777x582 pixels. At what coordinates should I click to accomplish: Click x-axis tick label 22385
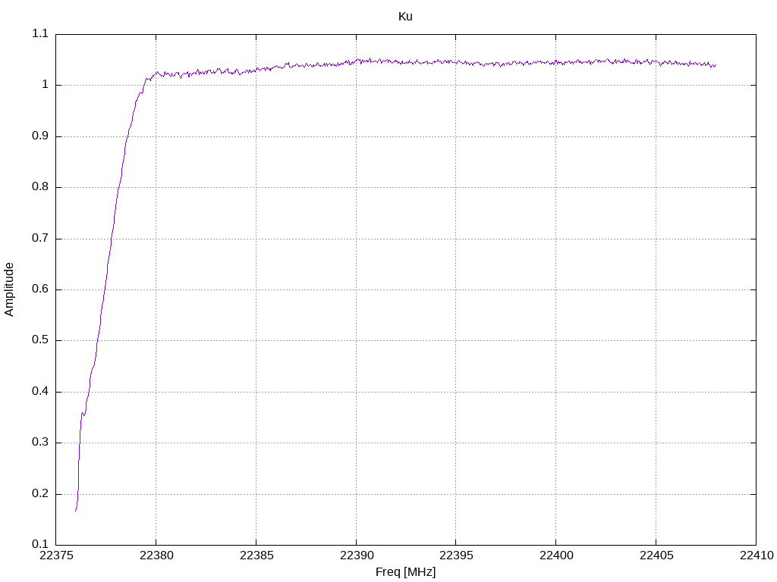256,555
